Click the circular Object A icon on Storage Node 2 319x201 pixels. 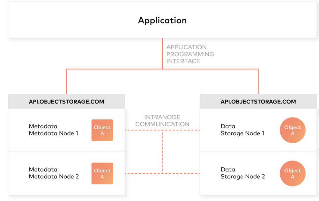pos(293,173)
